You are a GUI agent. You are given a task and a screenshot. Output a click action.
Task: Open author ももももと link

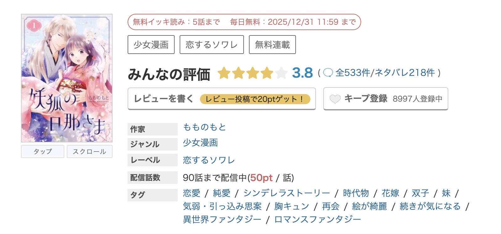point(204,127)
